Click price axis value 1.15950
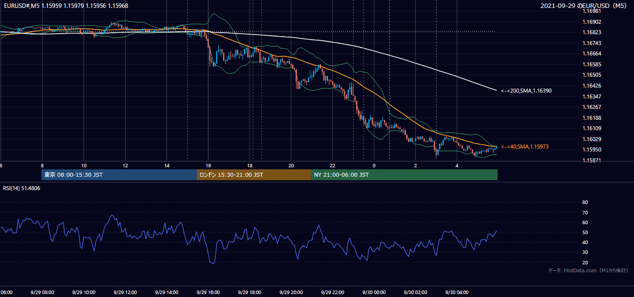The width and height of the screenshot is (634, 297). point(592,149)
